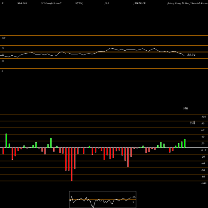Click the -20 label on the MR axis

coord(203,157)
